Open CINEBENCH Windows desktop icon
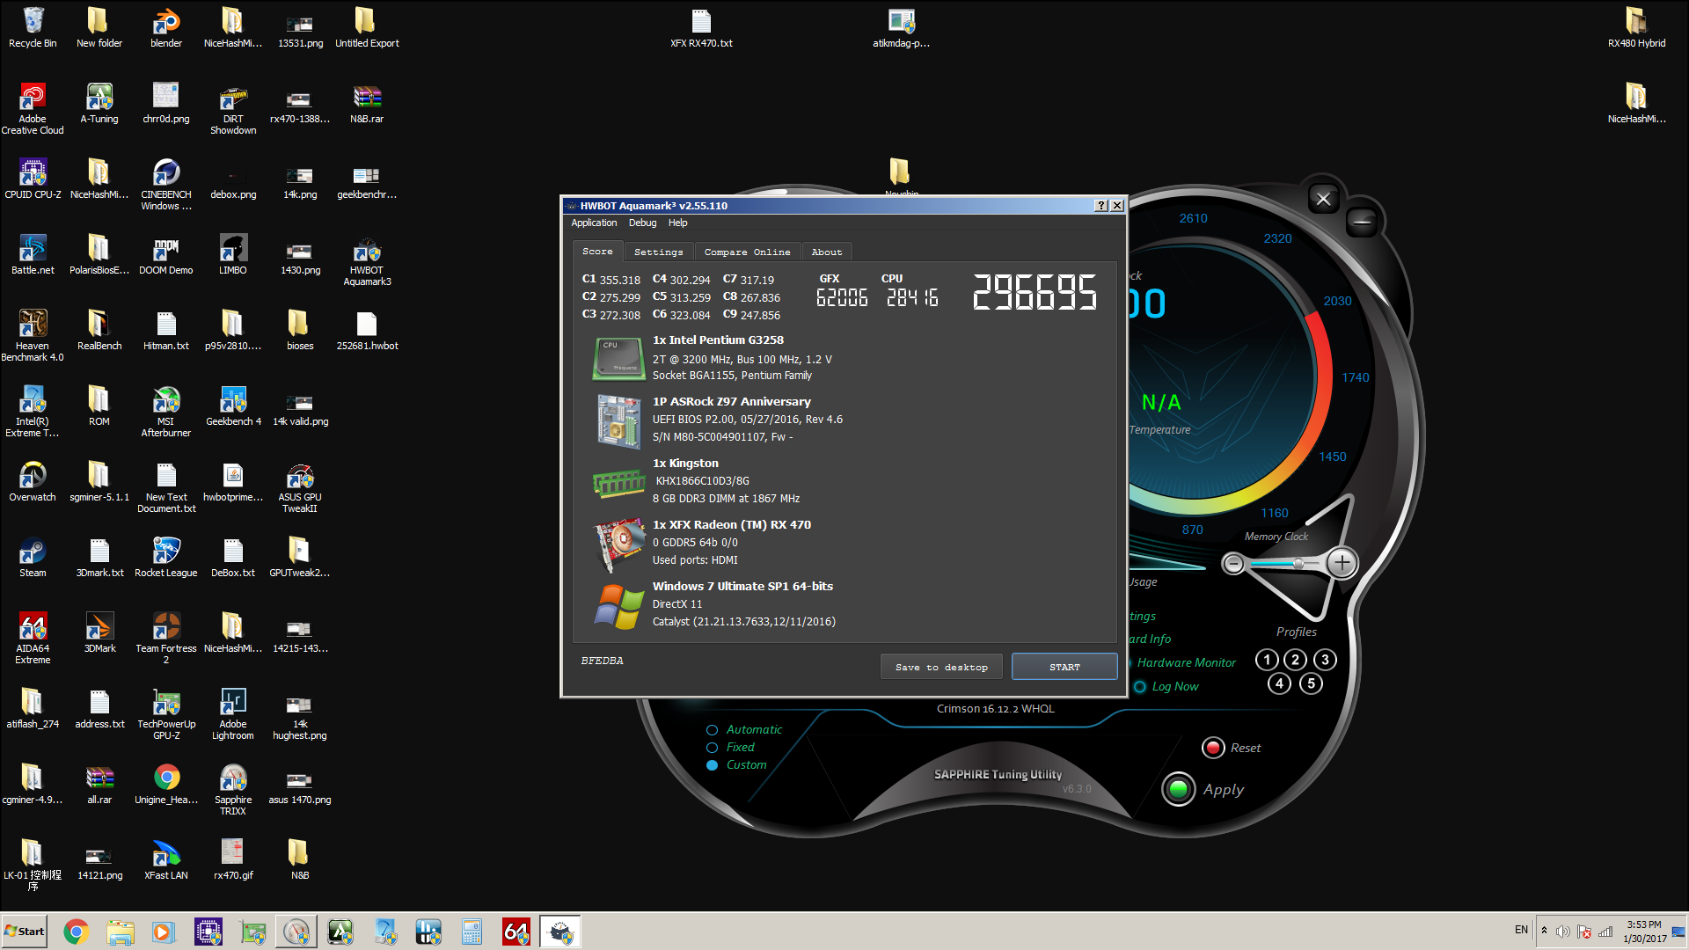Image resolution: width=1689 pixels, height=950 pixels. (x=166, y=185)
